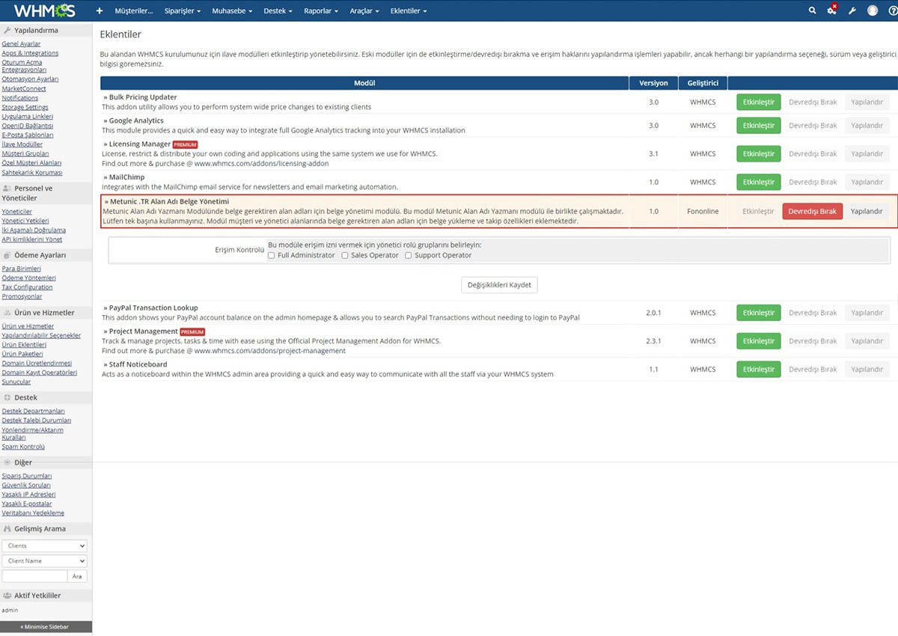Click the plus quick-add icon
Viewport: 898px width, 636px height.
100,11
